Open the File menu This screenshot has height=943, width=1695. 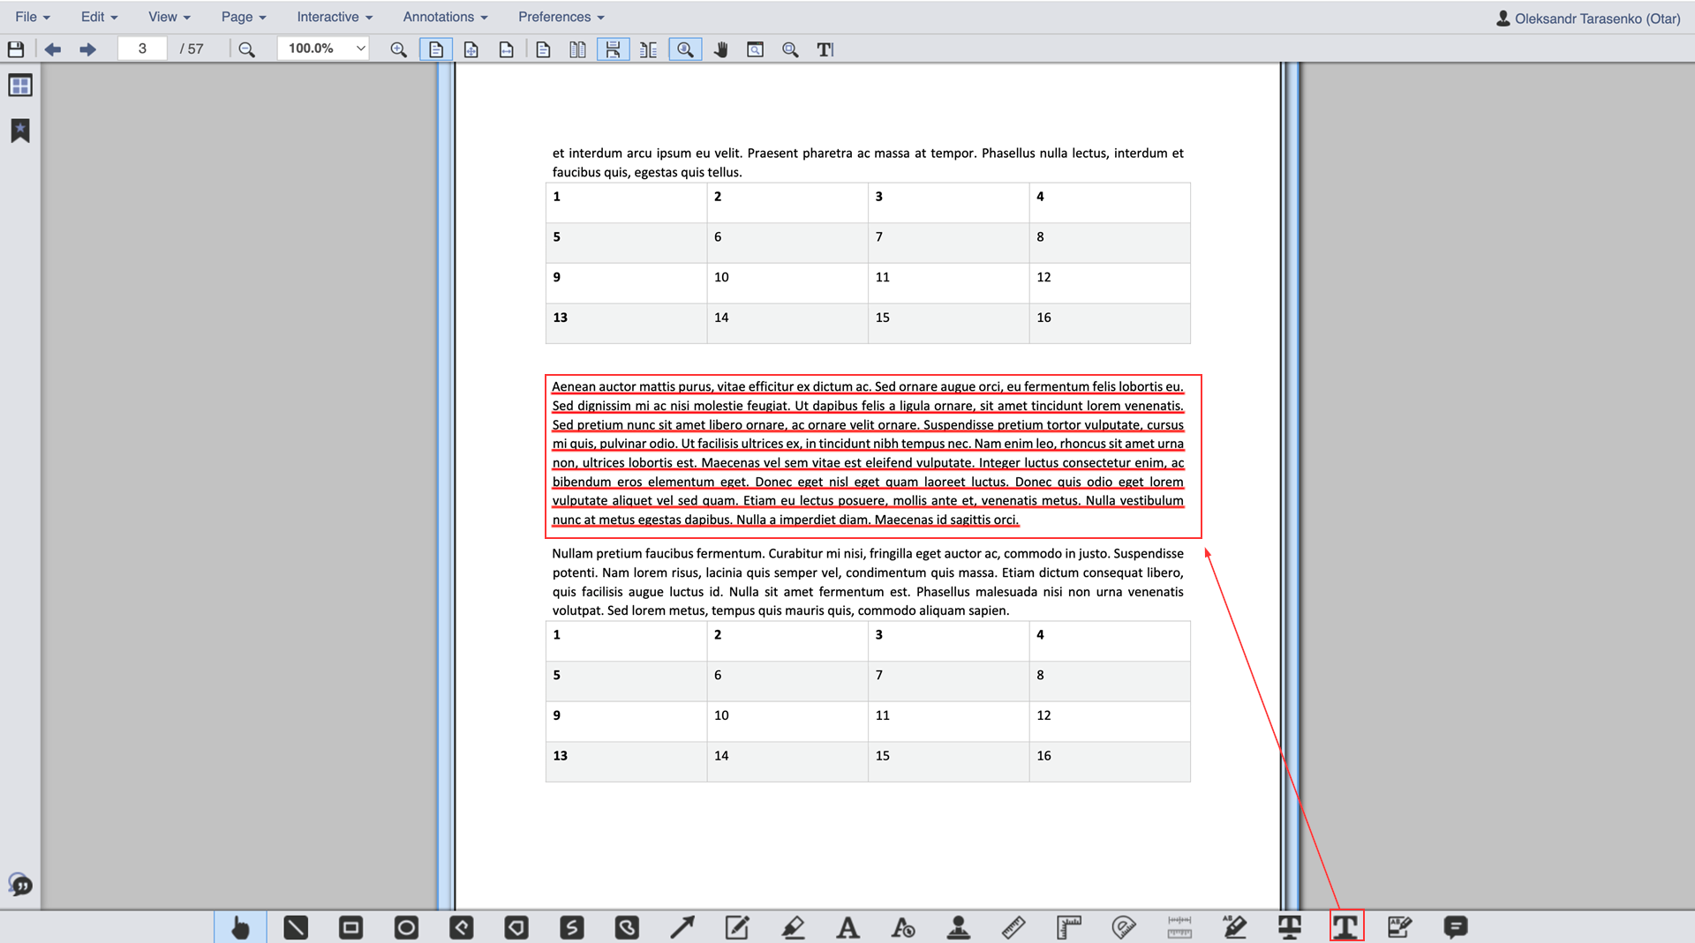(33, 17)
